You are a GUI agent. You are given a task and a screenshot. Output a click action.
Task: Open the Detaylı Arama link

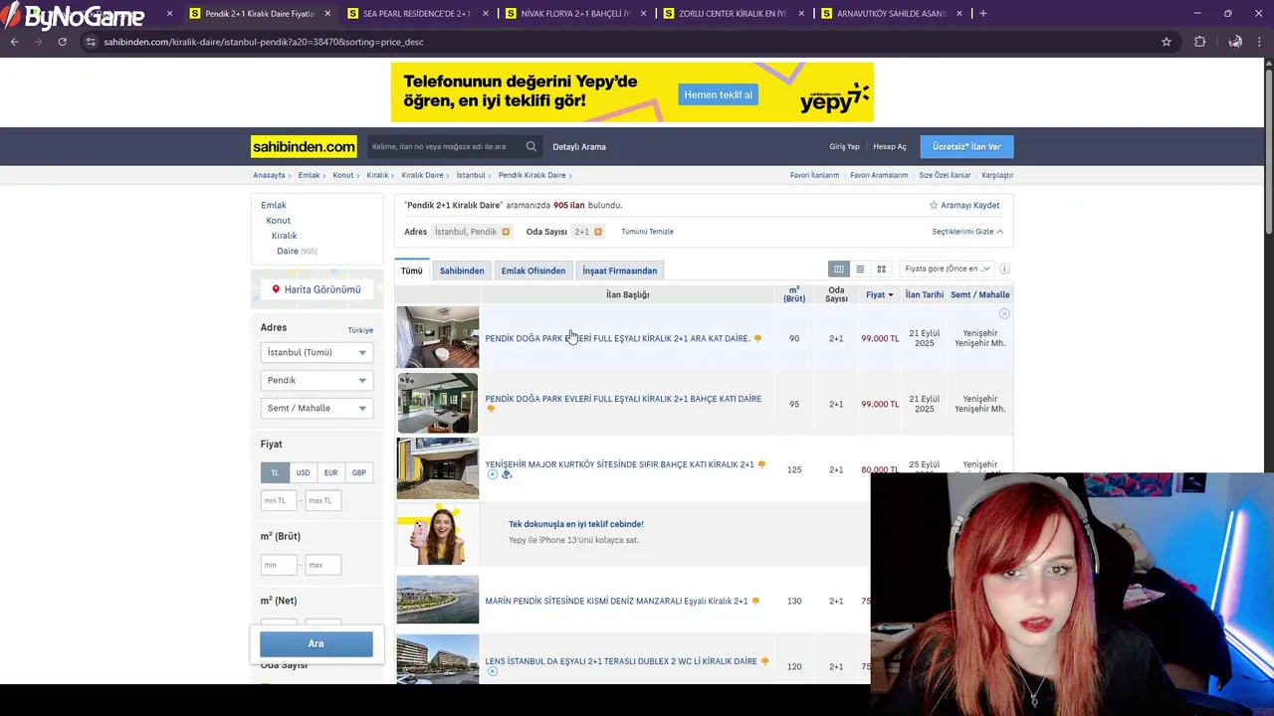tap(579, 147)
